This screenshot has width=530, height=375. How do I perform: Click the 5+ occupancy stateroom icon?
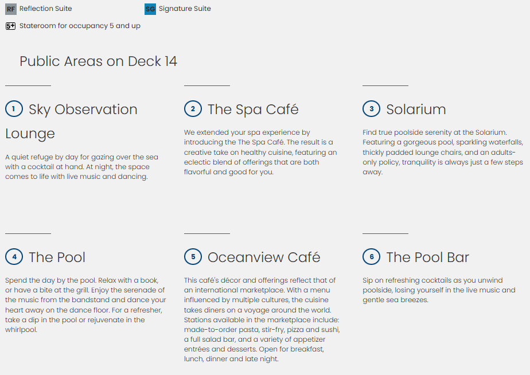coord(10,26)
